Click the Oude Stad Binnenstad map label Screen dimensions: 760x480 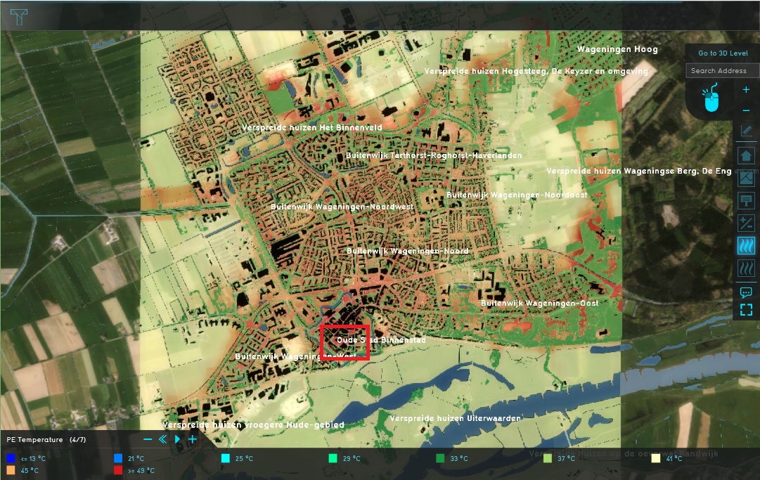[x=381, y=340]
